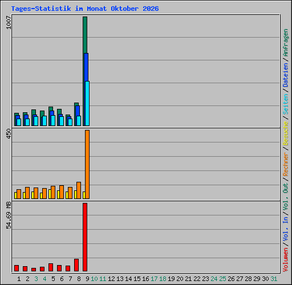Click the blue "Dateien" legend label
Screen dimensions: 292x285
coord(285,75)
